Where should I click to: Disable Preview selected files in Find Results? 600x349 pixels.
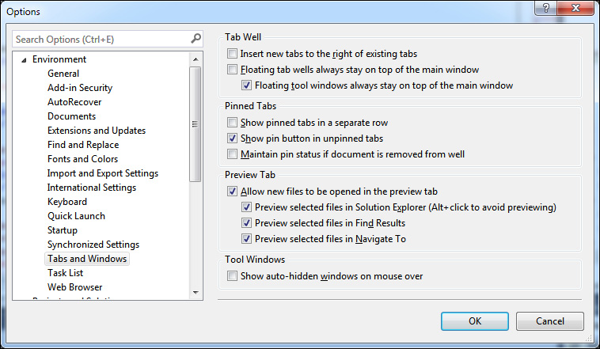246,222
